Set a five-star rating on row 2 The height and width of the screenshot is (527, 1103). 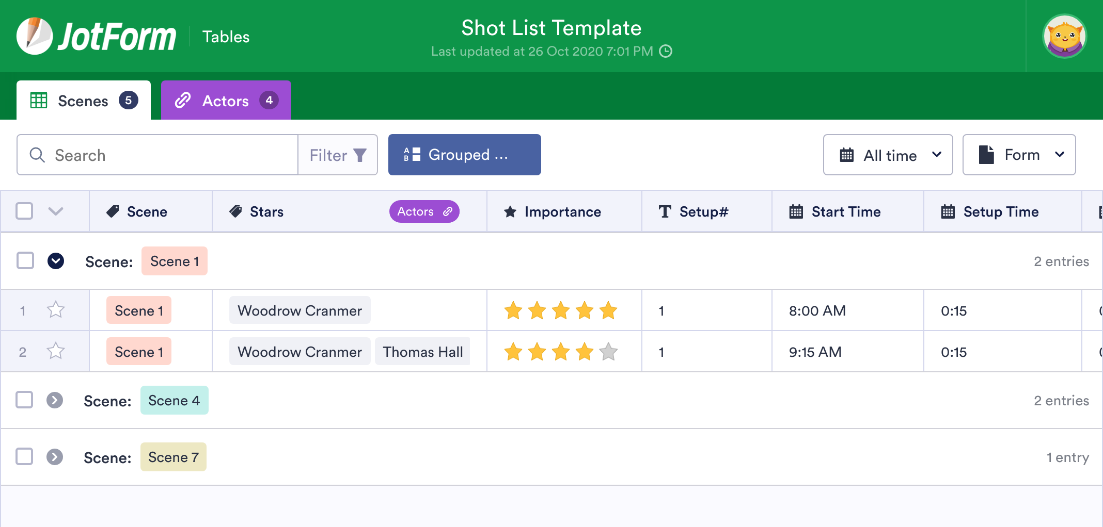(609, 352)
